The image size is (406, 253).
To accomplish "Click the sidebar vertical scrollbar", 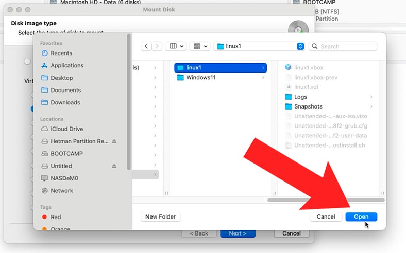I will pos(129,102).
